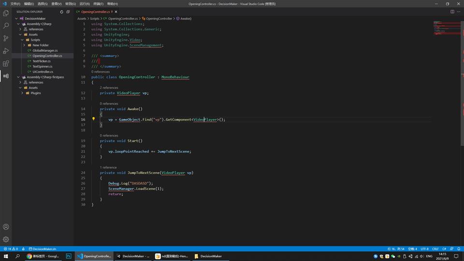Open the Search view in activity bar
This screenshot has width=464, height=261.
6,26
